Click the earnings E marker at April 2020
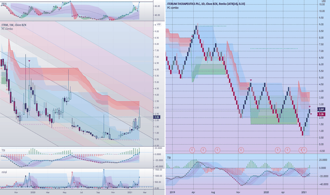330x195 pixels. [288, 150]
